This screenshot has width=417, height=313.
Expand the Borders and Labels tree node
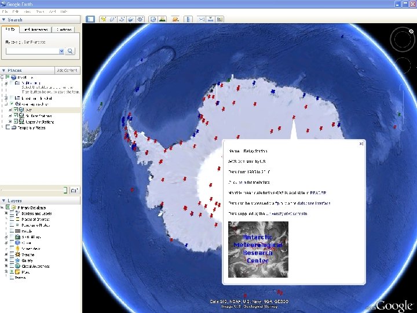click(6, 213)
